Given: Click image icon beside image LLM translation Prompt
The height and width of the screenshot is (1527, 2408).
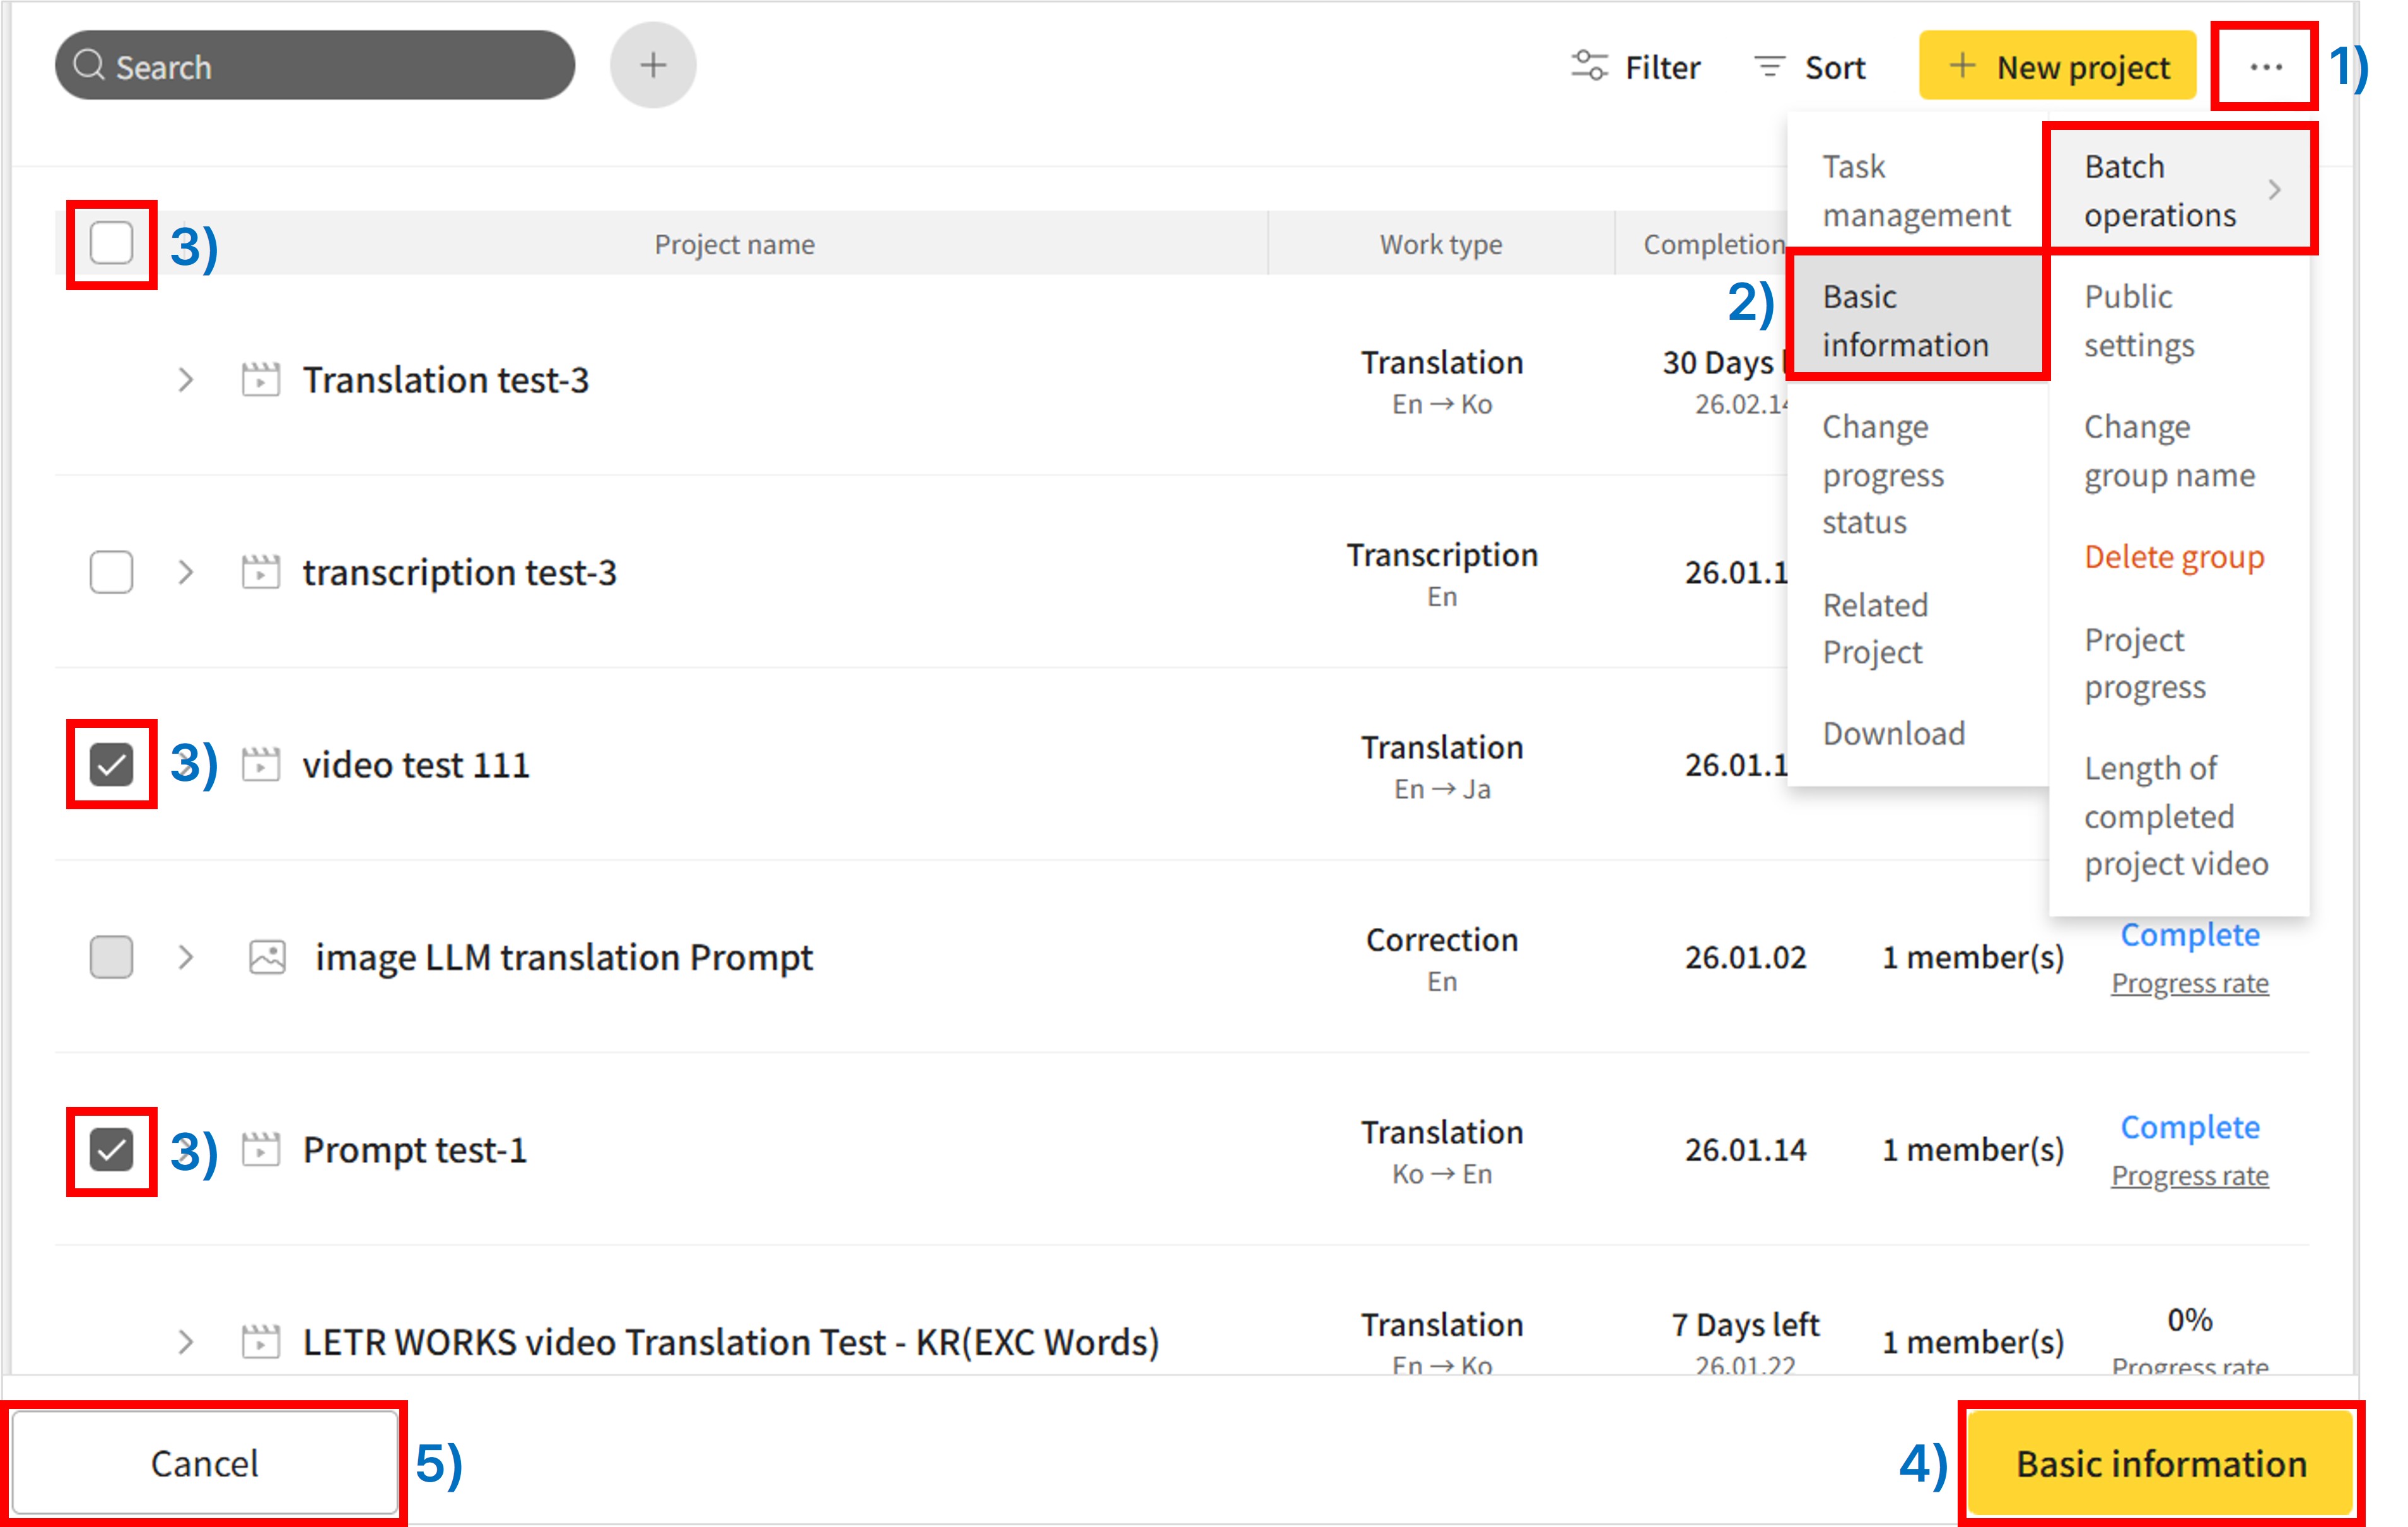Looking at the screenshot, I should tap(267, 957).
